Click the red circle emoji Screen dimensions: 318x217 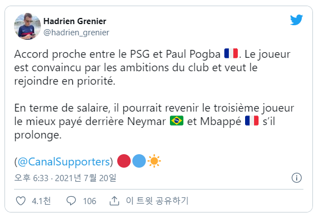coord(124,161)
